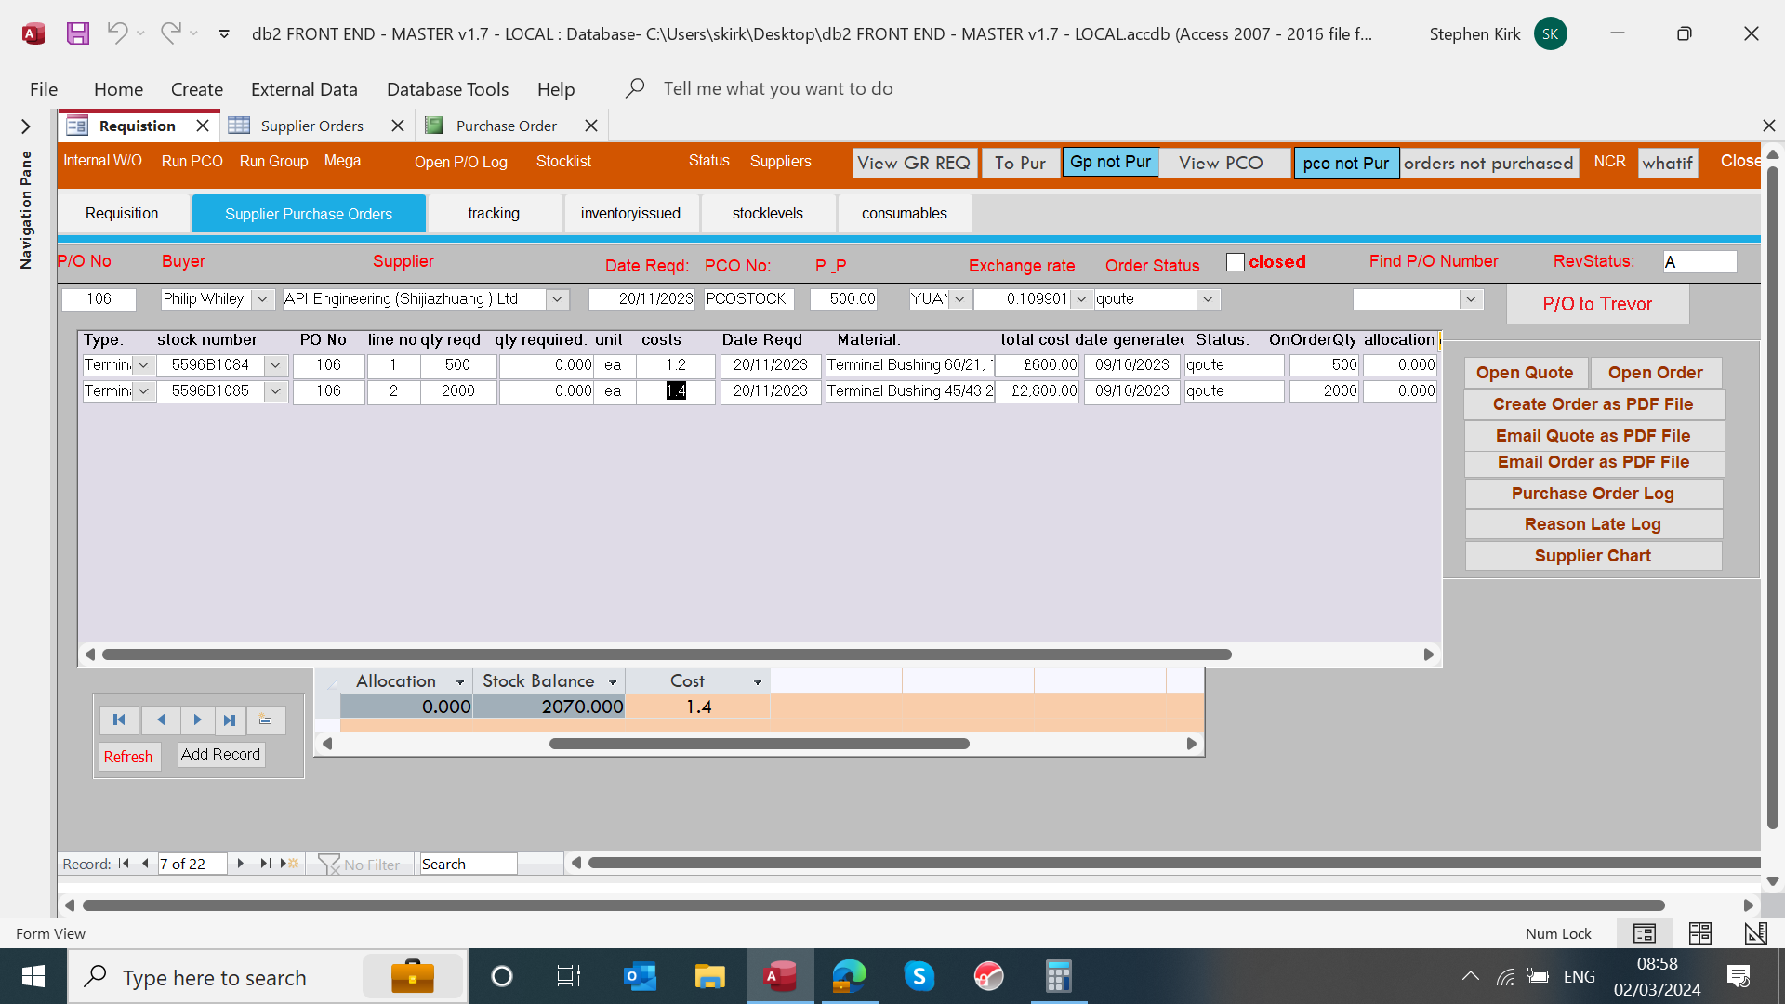The image size is (1785, 1004).
Task: Switch to Layout View status icon
Action: pos(1699,933)
